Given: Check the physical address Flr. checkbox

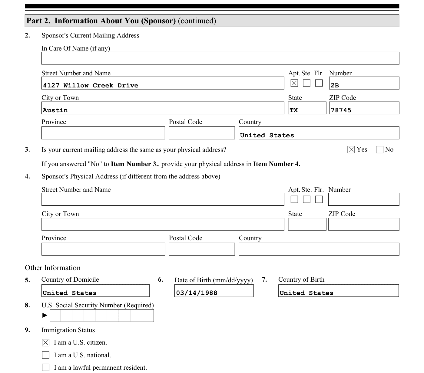Looking at the screenshot, I should tap(319, 199).
